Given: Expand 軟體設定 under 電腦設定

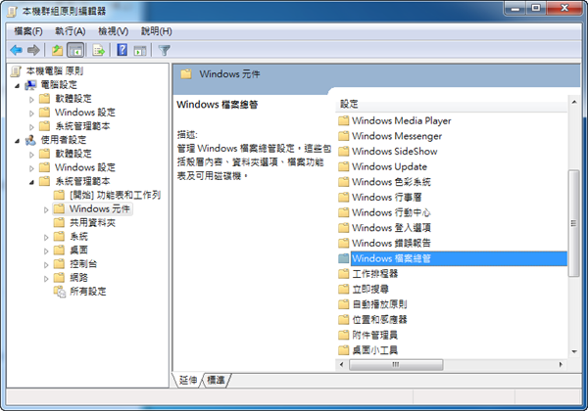Looking at the screenshot, I should coord(31,100).
